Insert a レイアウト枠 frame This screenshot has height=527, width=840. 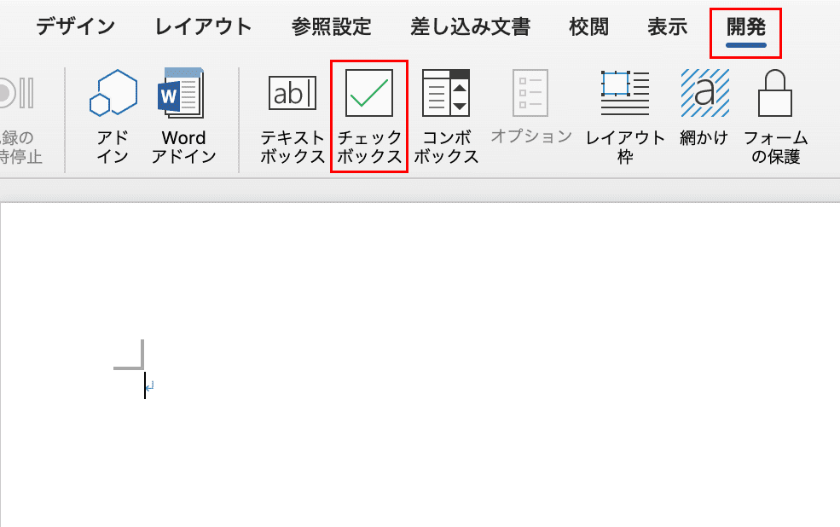[625, 93]
